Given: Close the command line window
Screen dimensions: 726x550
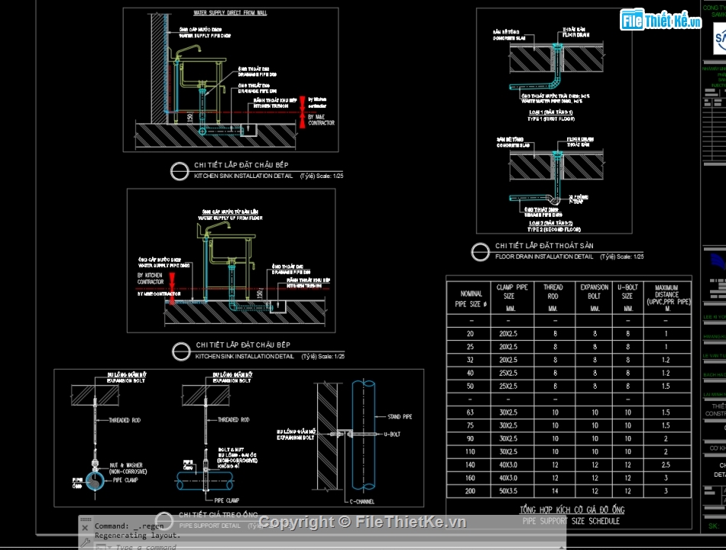Looking at the screenshot, I should (85, 528).
